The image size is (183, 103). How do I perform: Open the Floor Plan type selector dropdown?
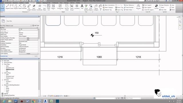[x=39, y=21]
